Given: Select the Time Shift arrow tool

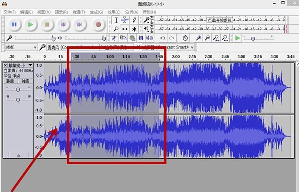Looking at the screenshot, I should pyautogui.click(x=125, y=29).
